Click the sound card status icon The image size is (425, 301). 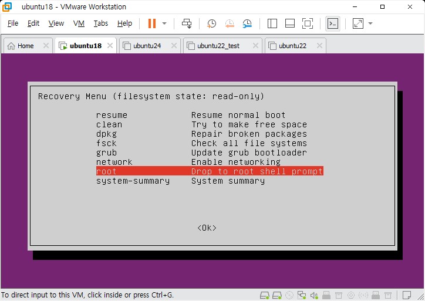(x=314, y=295)
